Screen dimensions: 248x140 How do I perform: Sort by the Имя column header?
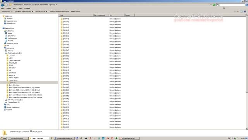(76, 15)
